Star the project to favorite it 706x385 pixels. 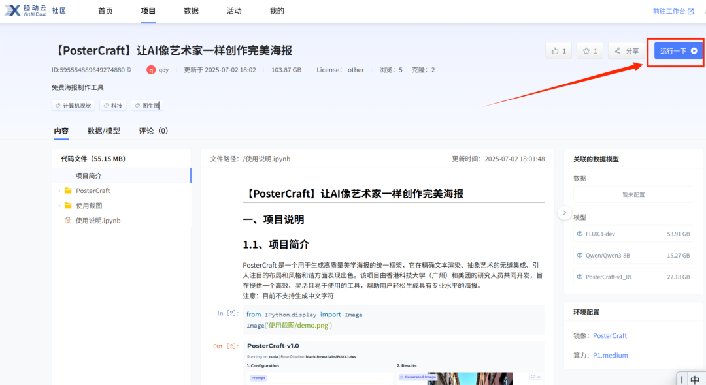[590, 51]
